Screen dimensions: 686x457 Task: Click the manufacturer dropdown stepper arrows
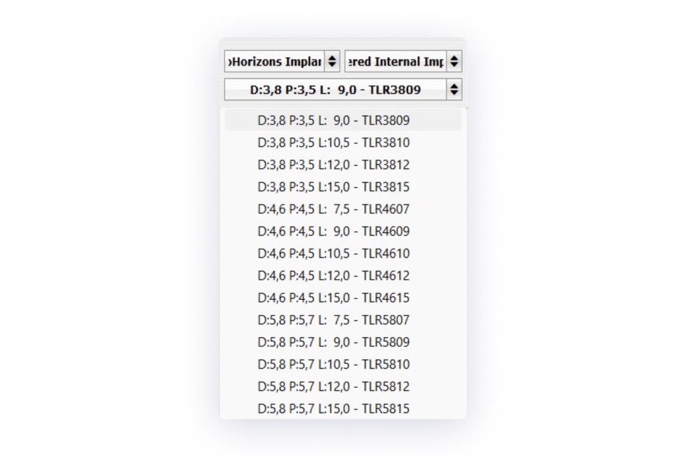[332, 61]
